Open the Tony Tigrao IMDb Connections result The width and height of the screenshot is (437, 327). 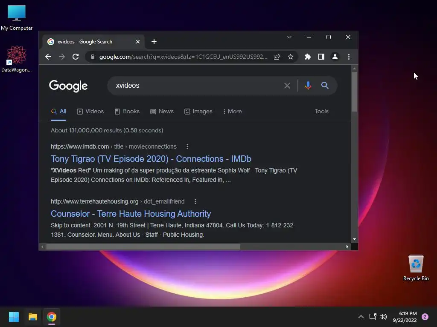click(x=151, y=159)
